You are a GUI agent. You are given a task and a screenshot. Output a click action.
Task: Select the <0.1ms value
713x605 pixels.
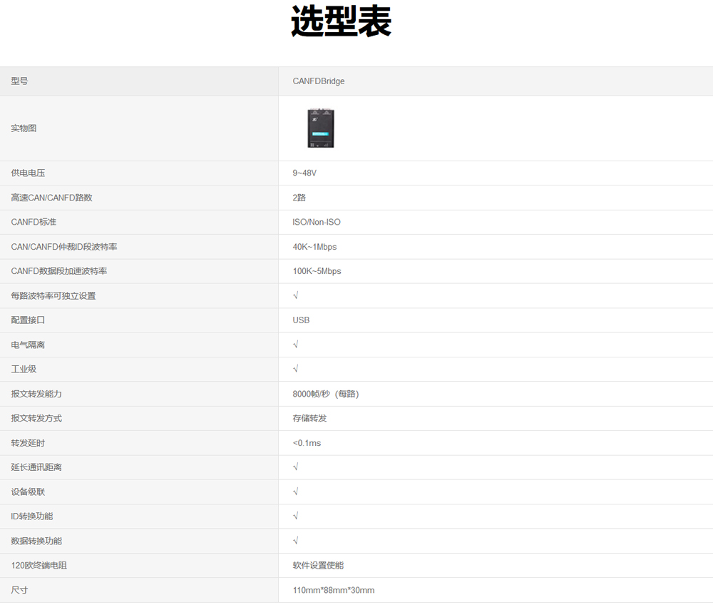[x=307, y=443]
